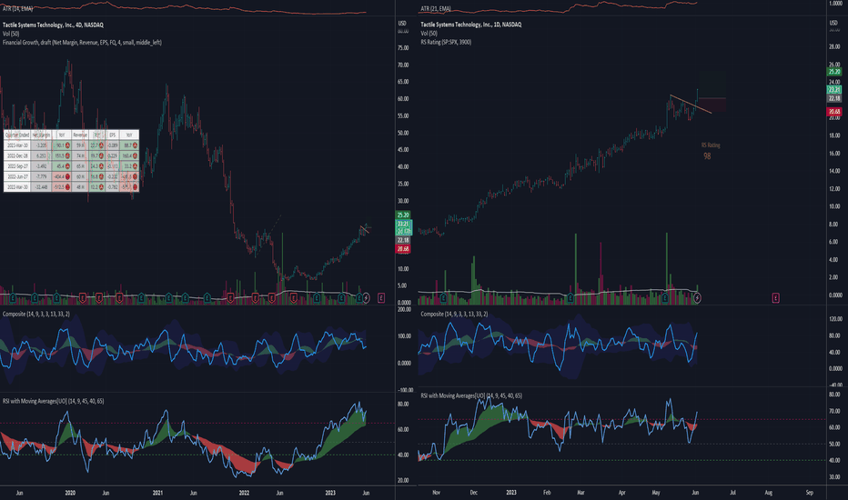This screenshot has height=500, width=848.
Task: Click the upcoming earnings E marker on 4D chart
Action: coord(381,298)
